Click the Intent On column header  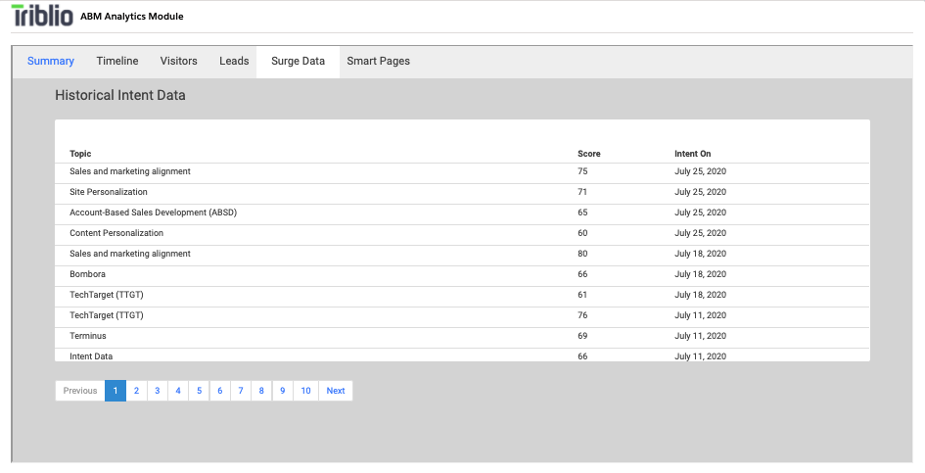(x=693, y=154)
